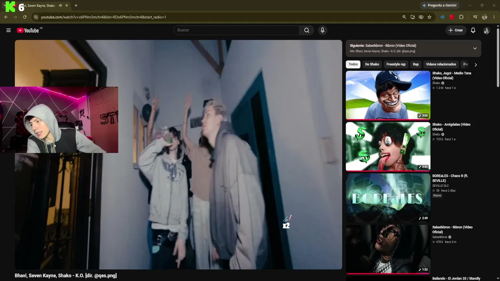The height and width of the screenshot is (281, 500).
Task: Open the BOREaLES - Chaco R title
Action: (450, 178)
